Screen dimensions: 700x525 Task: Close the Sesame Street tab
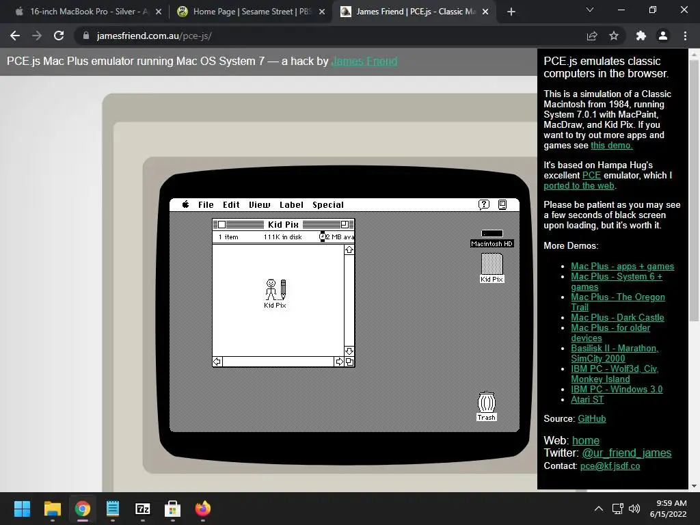(x=322, y=12)
